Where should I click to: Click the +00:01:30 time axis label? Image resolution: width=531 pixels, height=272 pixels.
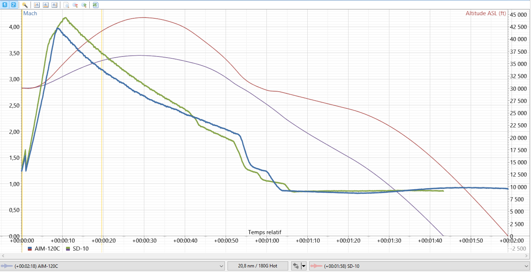[x=389, y=241]
